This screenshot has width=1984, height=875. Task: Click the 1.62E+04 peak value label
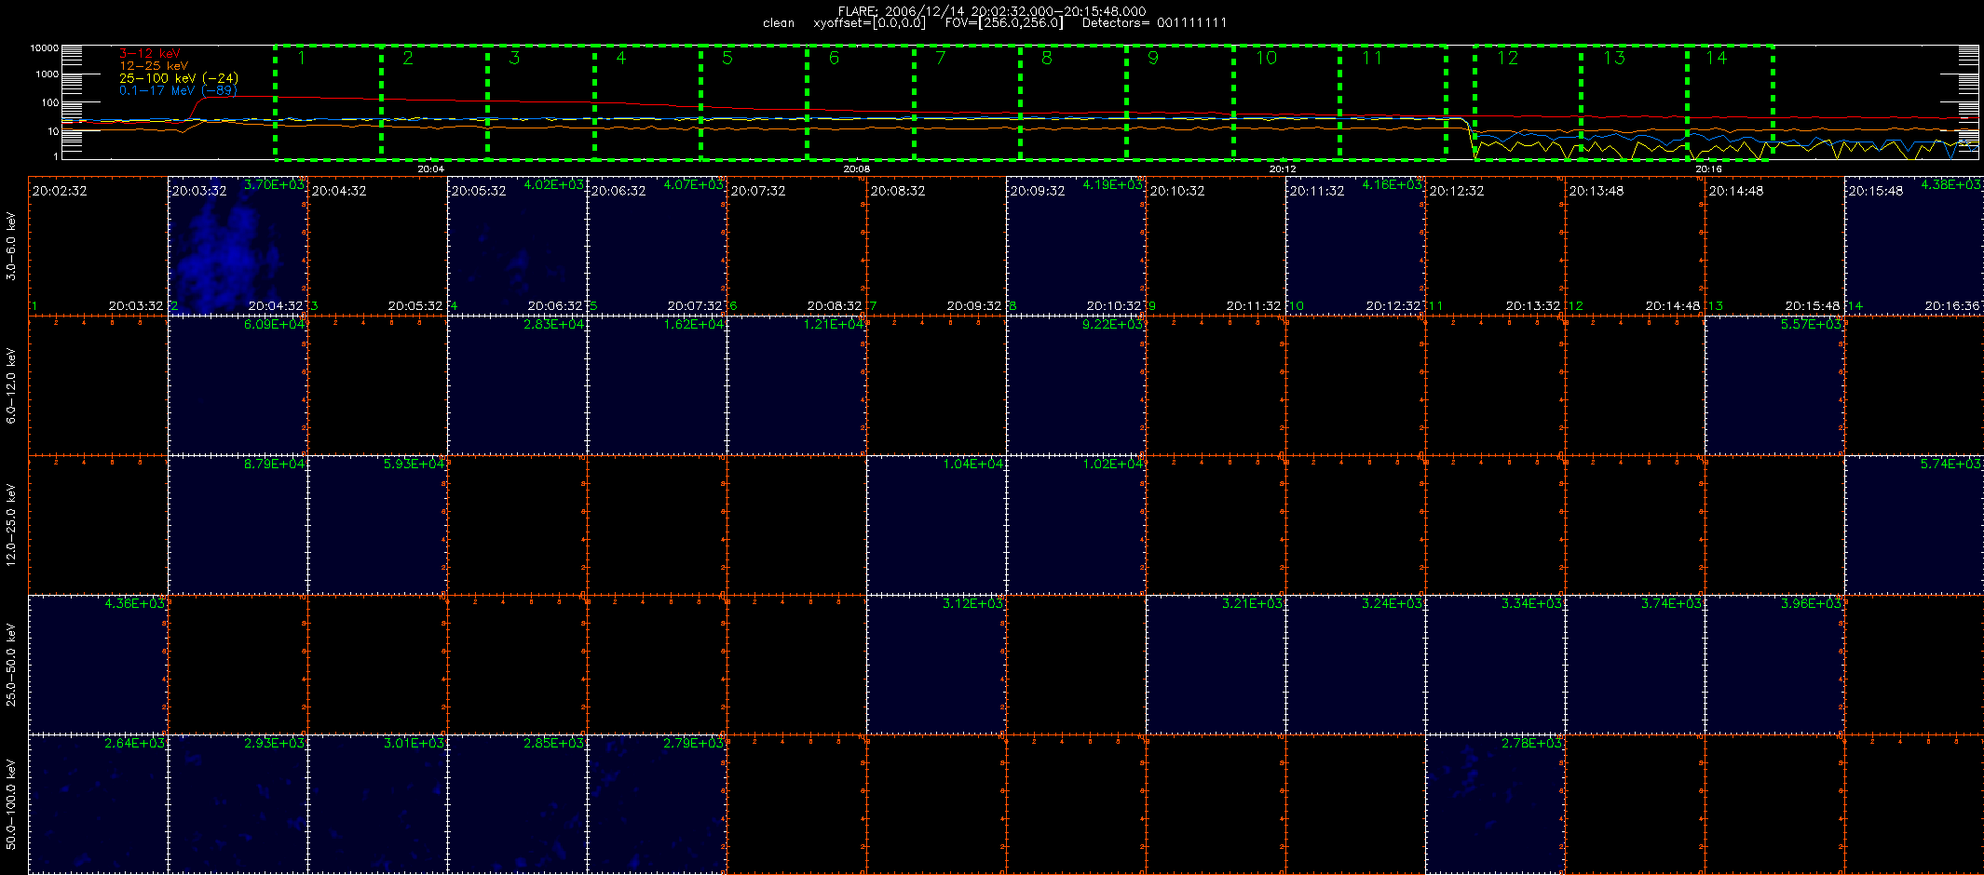point(693,325)
